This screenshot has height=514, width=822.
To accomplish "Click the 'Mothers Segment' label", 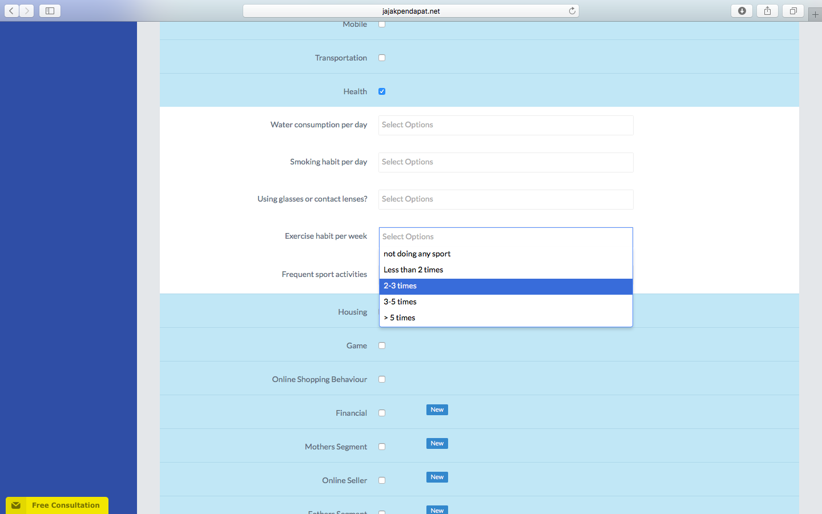I will point(336,447).
